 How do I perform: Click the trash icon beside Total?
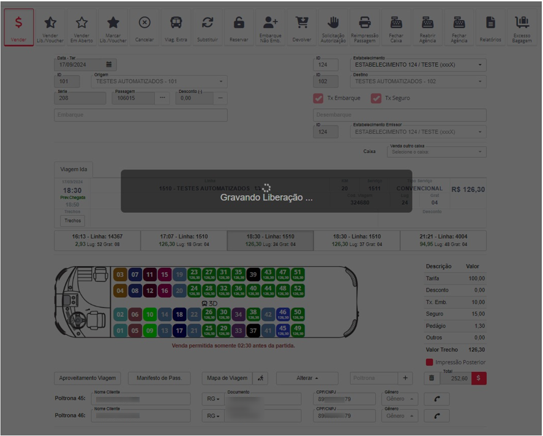pyautogui.click(x=432, y=378)
